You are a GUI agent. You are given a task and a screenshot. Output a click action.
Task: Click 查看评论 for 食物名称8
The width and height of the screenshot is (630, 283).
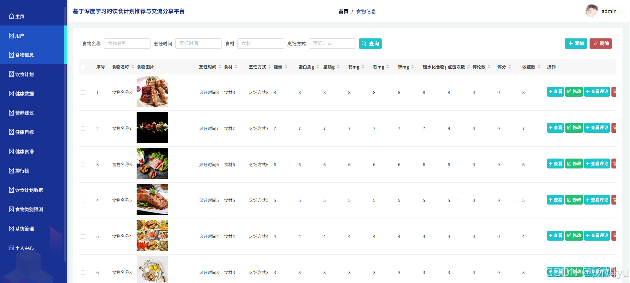(597, 92)
